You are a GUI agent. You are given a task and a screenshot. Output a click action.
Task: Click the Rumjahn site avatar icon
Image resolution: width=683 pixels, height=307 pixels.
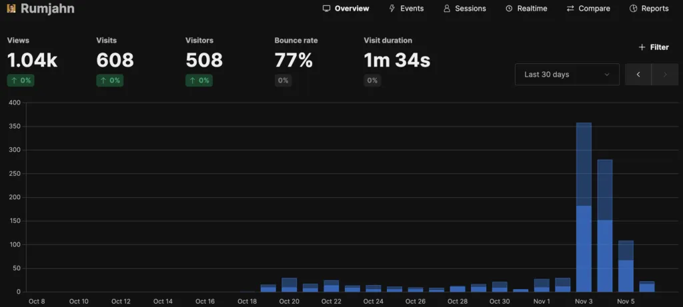(x=11, y=9)
